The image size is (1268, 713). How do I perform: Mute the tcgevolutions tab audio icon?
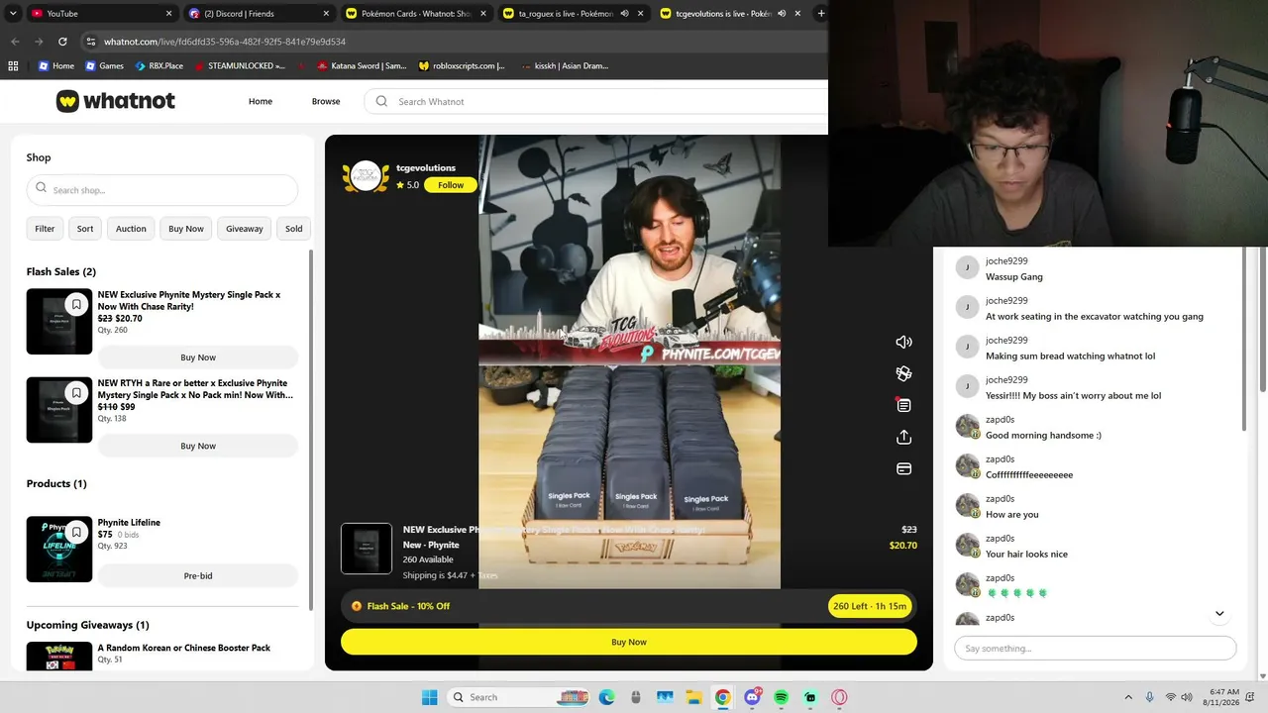point(781,14)
